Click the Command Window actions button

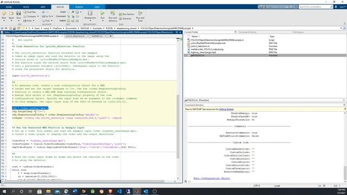tap(344, 105)
